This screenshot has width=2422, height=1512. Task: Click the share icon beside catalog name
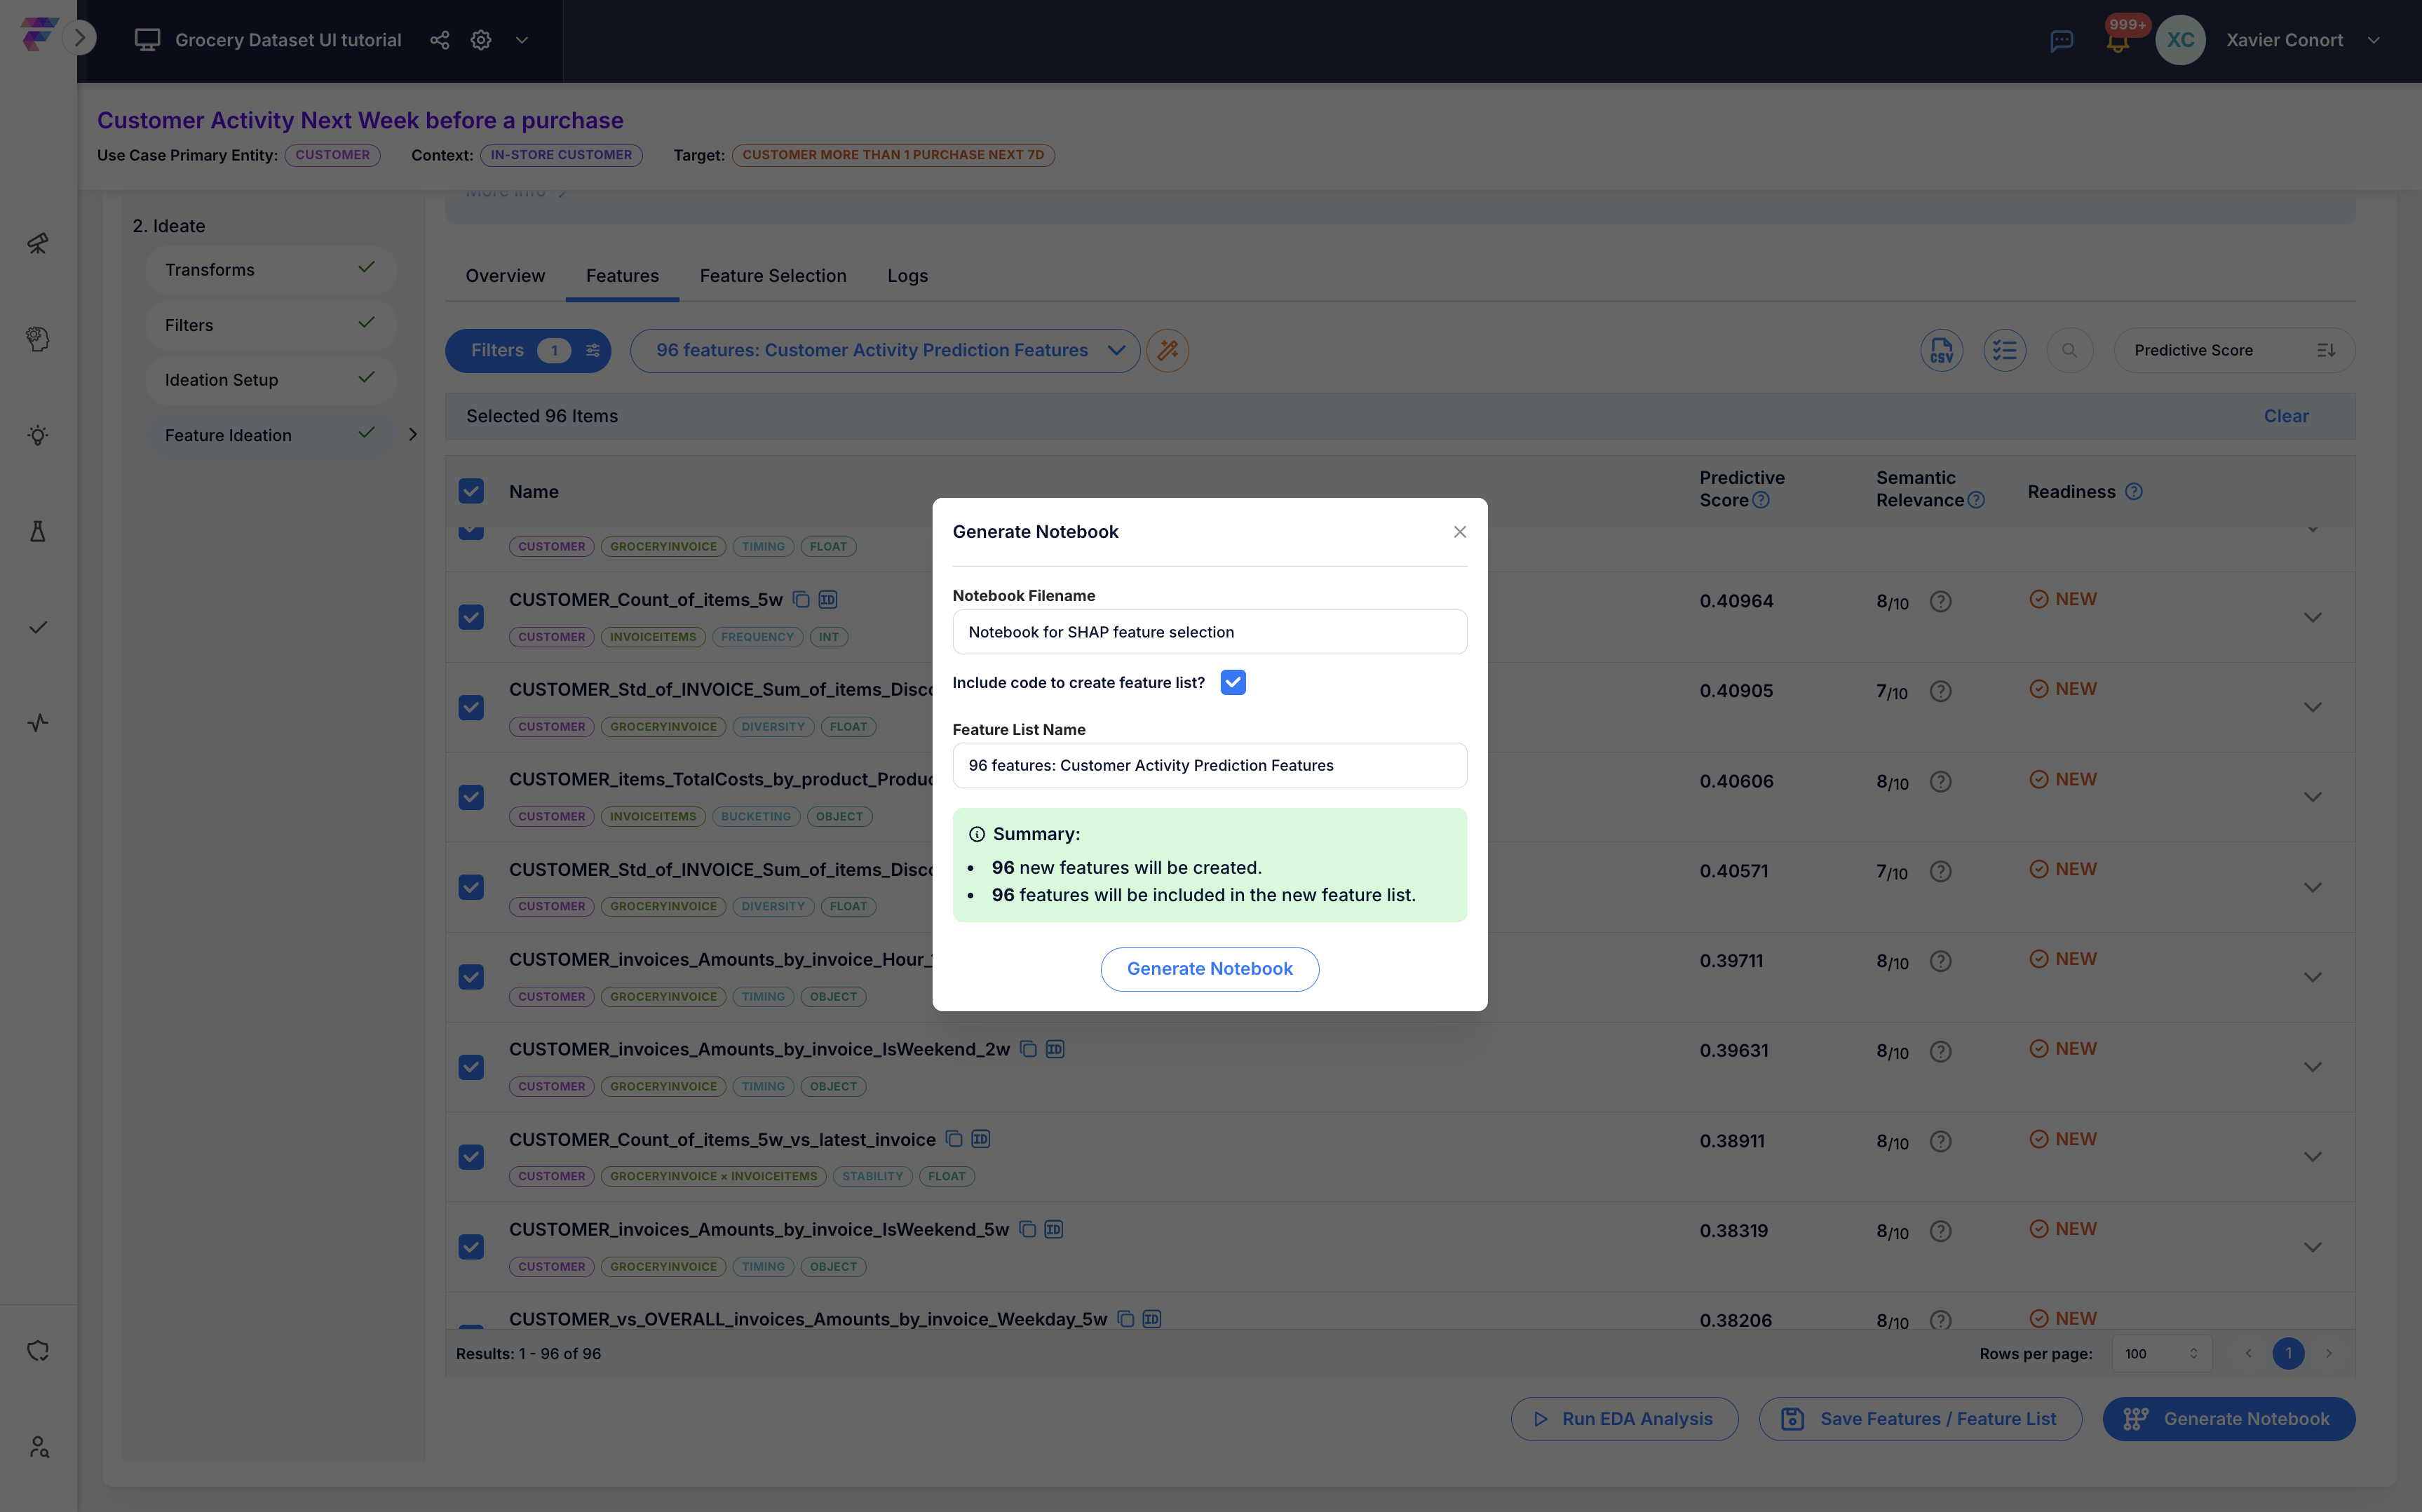440,40
